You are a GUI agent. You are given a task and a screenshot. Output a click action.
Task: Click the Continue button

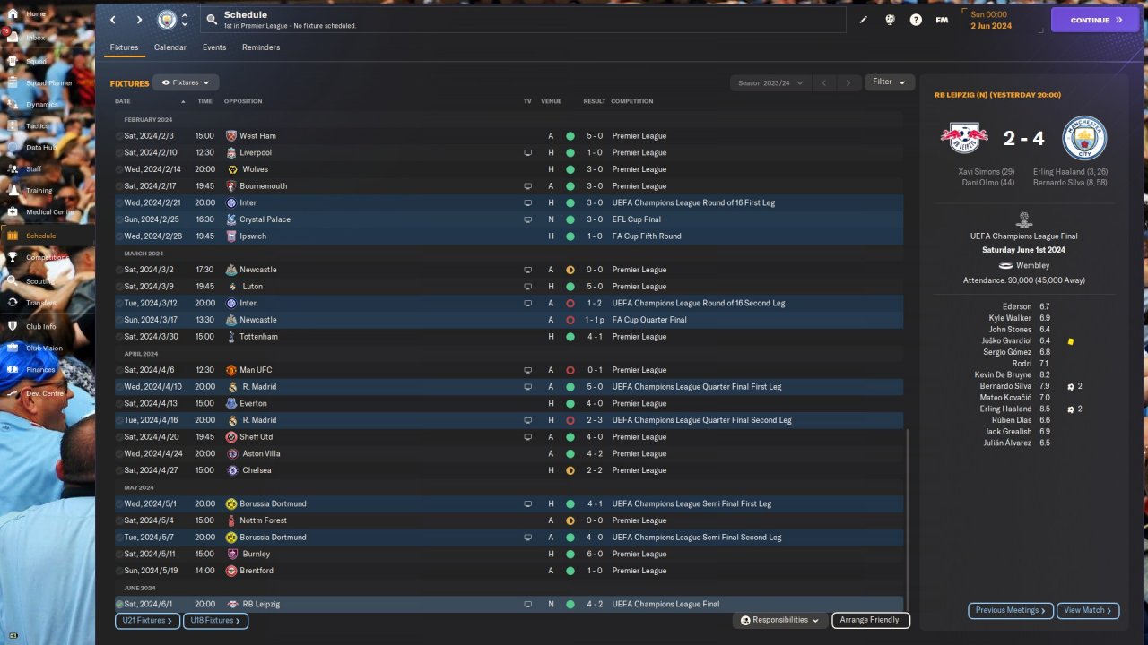[1095, 20]
